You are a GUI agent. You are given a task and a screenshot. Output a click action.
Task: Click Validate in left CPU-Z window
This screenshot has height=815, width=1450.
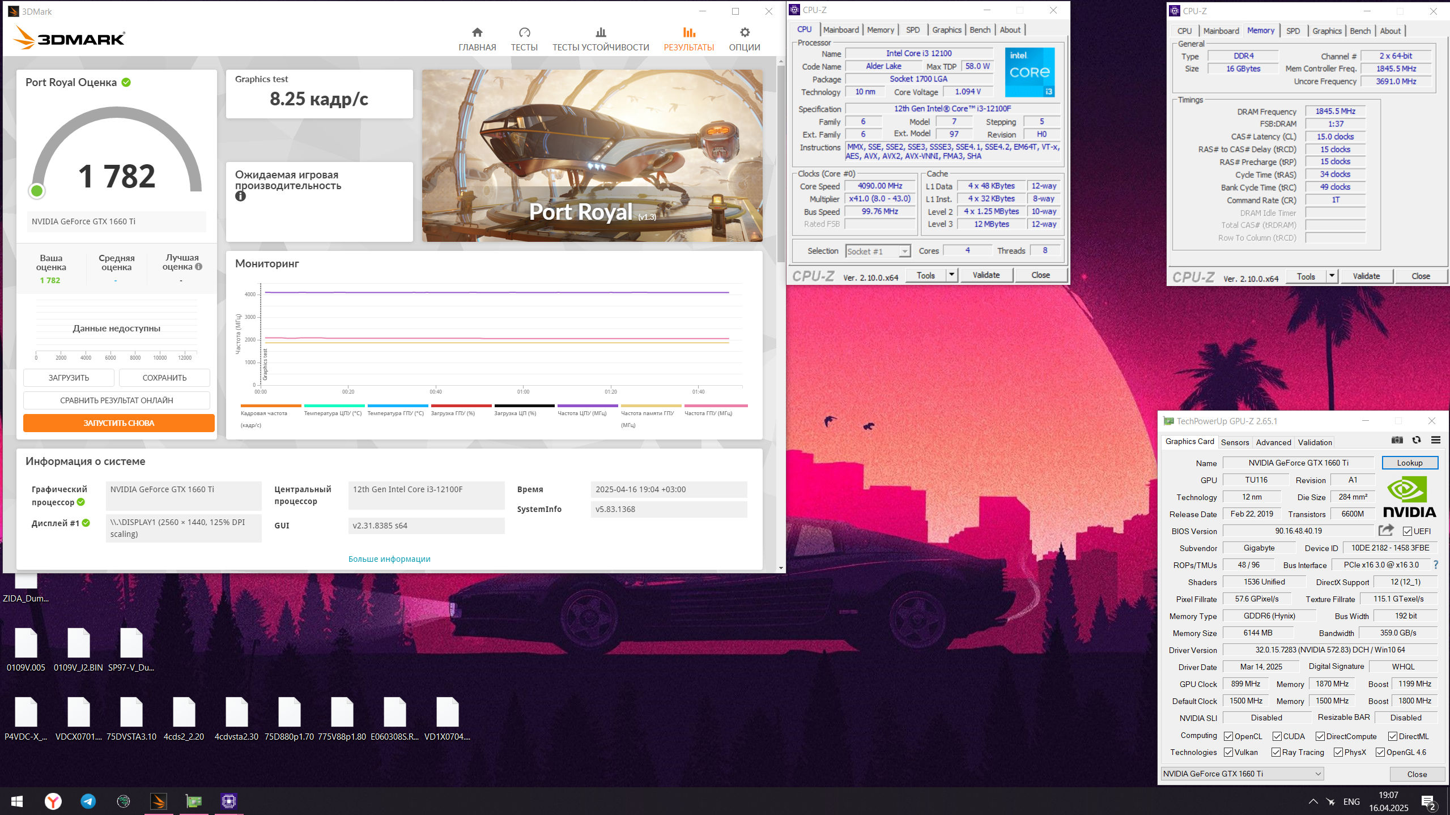(986, 275)
